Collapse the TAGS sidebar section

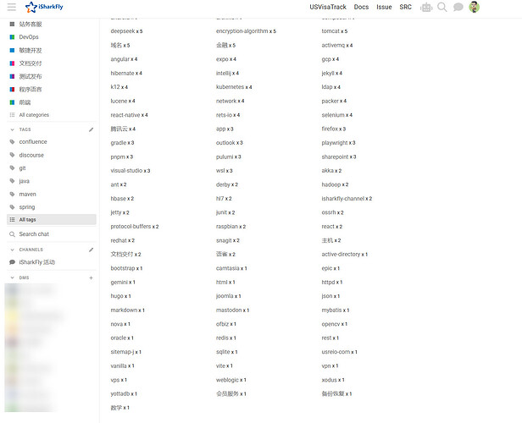(x=13, y=129)
